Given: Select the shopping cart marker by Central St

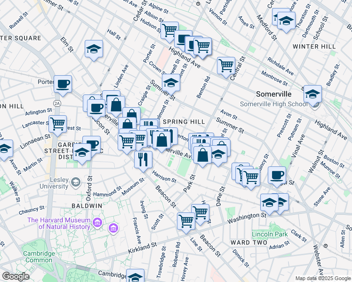Looking at the screenshot, I should click(x=226, y=65).
